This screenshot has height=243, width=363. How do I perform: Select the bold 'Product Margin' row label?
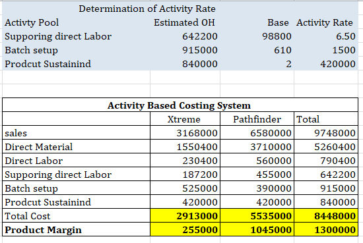point(43,230)
